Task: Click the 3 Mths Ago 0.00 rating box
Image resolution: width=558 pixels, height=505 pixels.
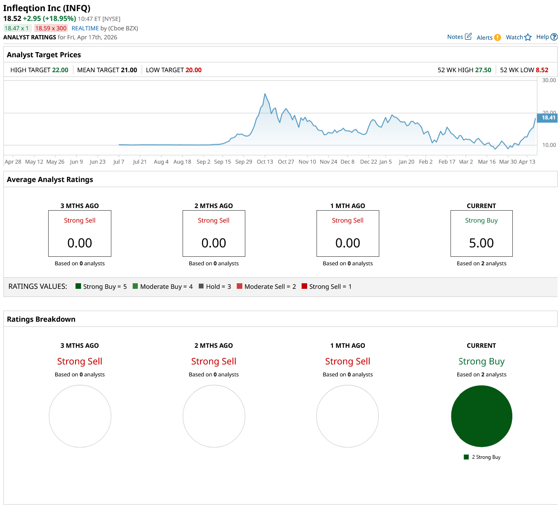Action: (80, 233)
